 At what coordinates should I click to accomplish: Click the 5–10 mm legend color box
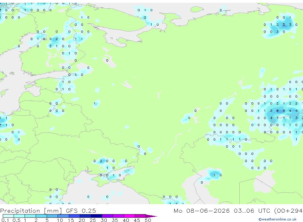tap(52, 216)
